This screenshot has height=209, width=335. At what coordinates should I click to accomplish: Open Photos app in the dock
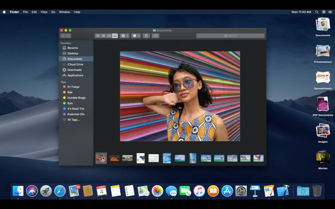click(x=157, y=191)
